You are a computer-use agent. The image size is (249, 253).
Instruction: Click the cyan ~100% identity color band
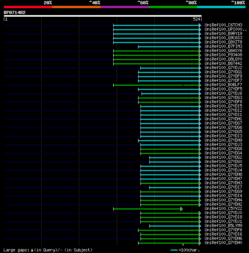click(x=221, y=7)
